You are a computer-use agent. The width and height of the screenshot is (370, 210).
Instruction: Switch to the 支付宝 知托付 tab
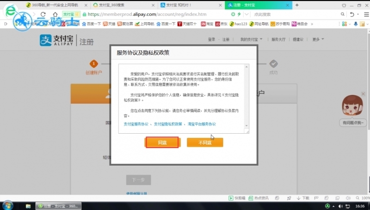click(191, 5)
